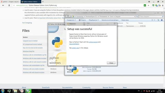The image size is (165, 93).
Task: Click New folder (Новая папка) in Explorer
Action: pyautogui.click(x=125, y=20)
